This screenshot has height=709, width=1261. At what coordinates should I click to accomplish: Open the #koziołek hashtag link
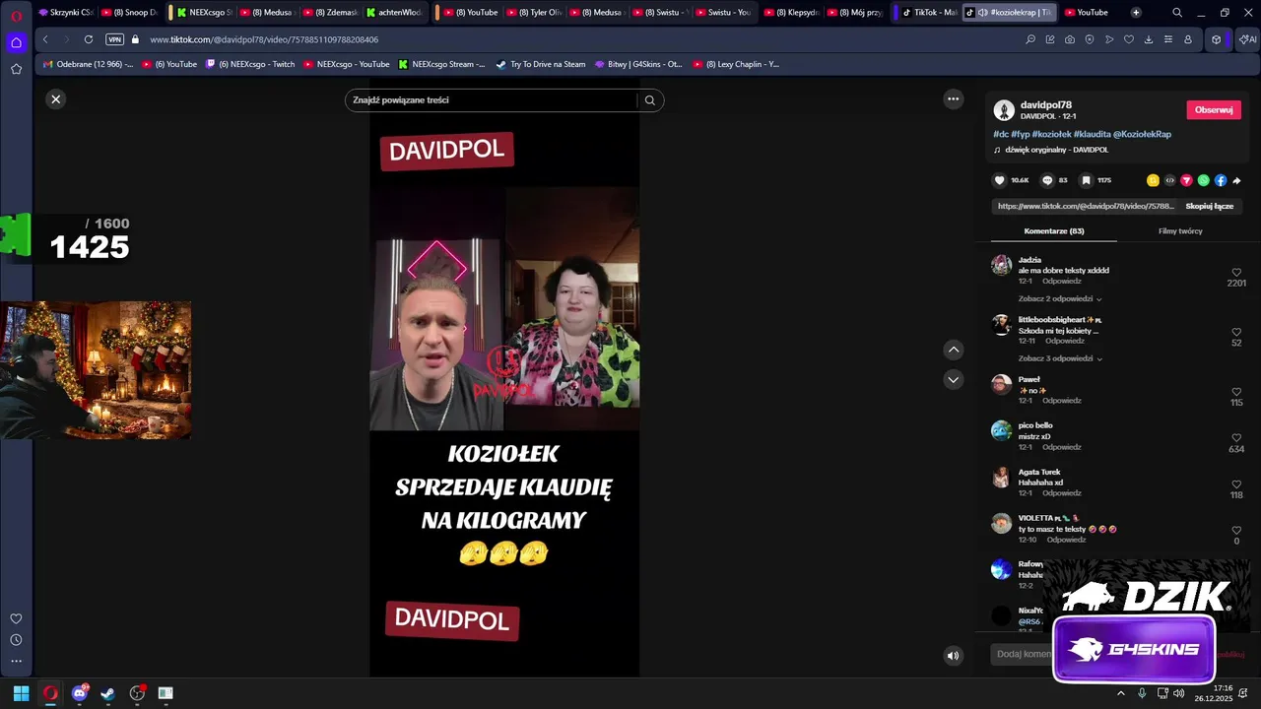(x=1051, y=134)
